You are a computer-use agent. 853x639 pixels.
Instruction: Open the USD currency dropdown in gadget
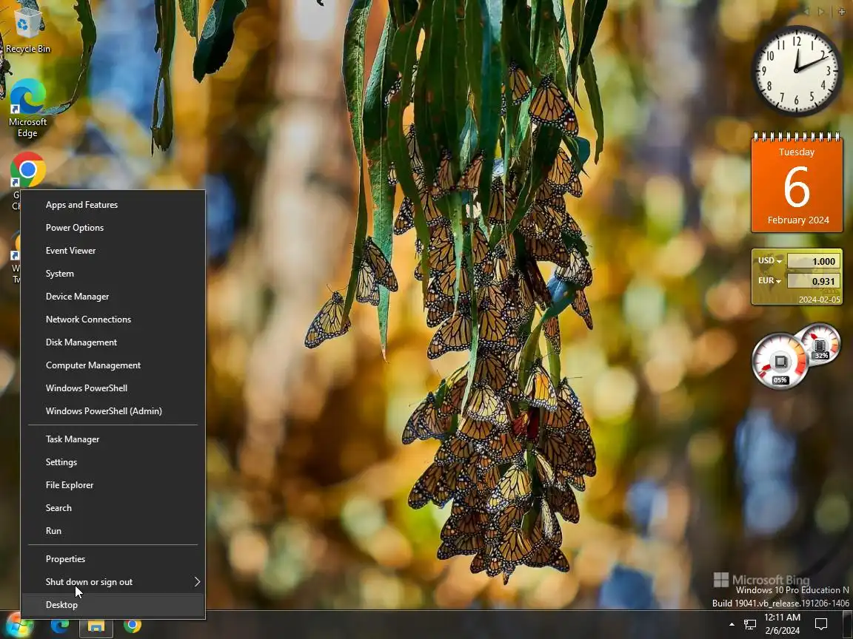point(770,261)
